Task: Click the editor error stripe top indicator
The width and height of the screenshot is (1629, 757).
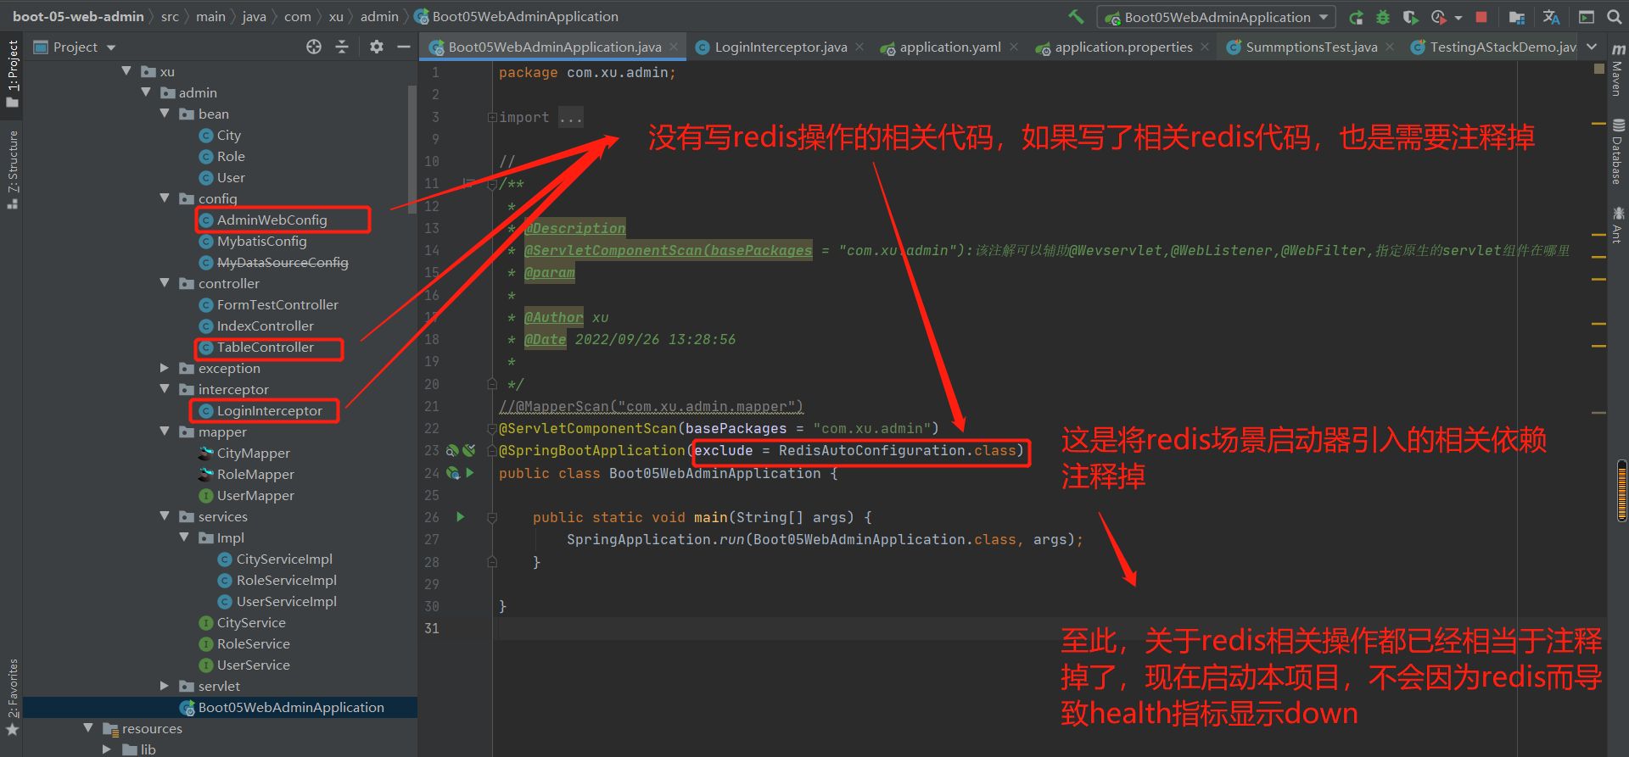Action: coord(1599,69)
